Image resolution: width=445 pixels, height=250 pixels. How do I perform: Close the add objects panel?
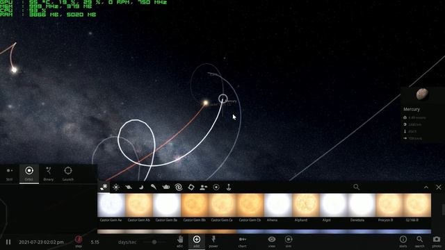439,187
